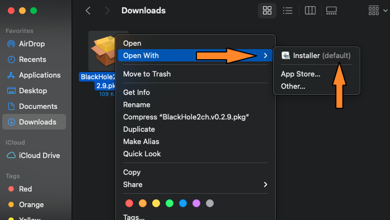Go back in Finder history

(88, 11)
